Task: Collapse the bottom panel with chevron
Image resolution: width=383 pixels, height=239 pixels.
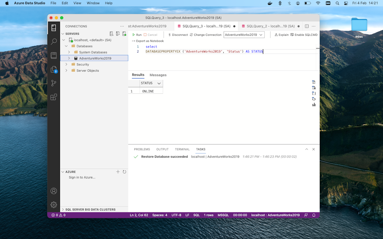Action: 307,149
